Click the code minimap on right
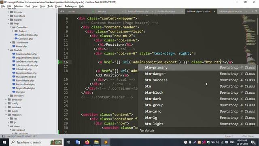This screenshot has width=259, height=146. 249,40
